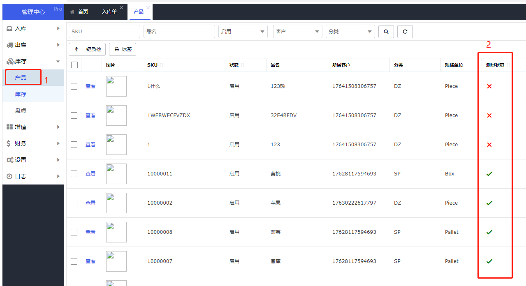Sort by SKU column sort icon
The height and width of the screenshot is (286, 526).
pyautogui.click(x=162, y=65)
